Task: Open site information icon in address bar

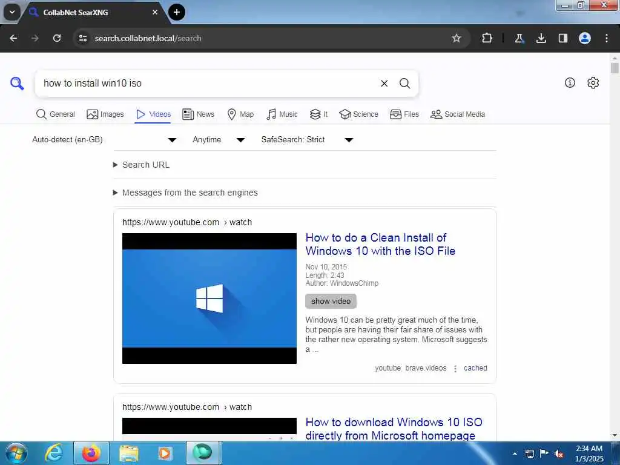Action: coord(82,38)
